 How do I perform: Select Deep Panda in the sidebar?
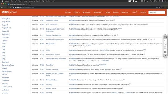click(6, 22)
